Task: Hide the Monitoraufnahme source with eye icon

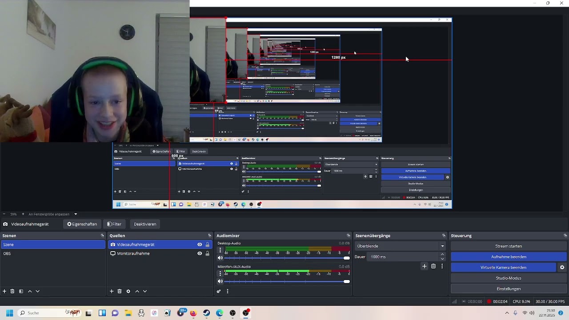Action: click(200, 253)
